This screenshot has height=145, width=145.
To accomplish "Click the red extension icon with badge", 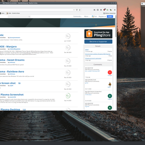I will pos(104,10).
